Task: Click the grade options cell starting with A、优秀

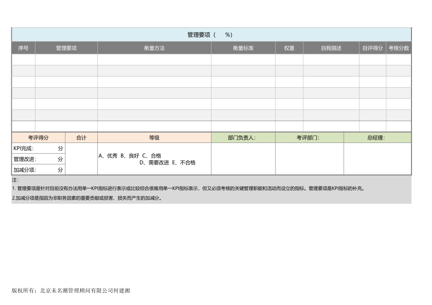Action: (154, 159)
